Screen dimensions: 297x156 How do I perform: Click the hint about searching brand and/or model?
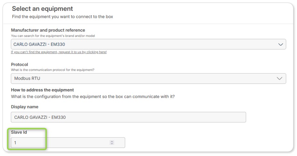coord(53,36)
